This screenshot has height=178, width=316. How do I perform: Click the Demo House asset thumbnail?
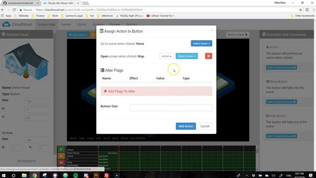click(x=26, y=61)
